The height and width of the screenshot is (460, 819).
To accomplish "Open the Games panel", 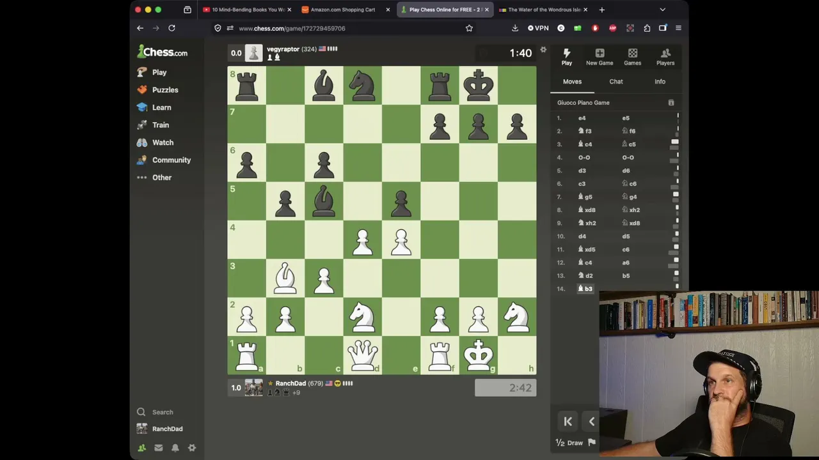I will tap(632, 57).
